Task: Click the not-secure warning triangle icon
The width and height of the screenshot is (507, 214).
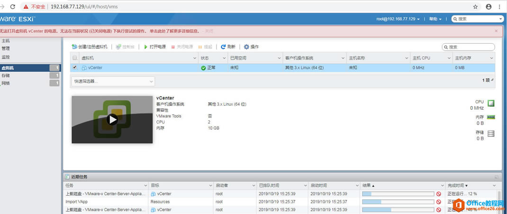Action: pyautogui.click(x=26, y=7)
